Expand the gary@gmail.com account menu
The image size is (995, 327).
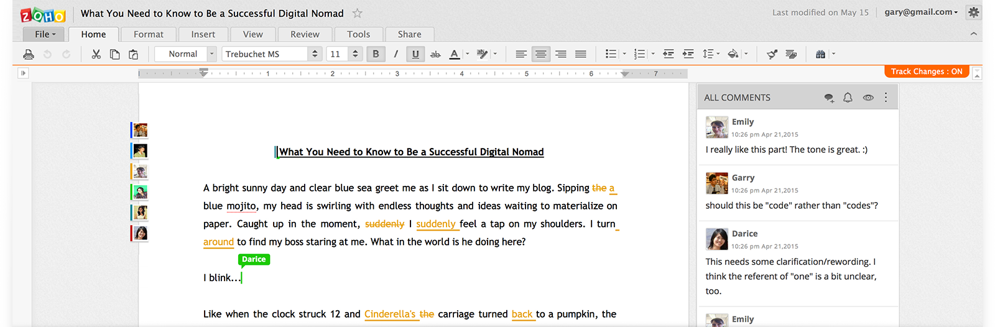921,12
